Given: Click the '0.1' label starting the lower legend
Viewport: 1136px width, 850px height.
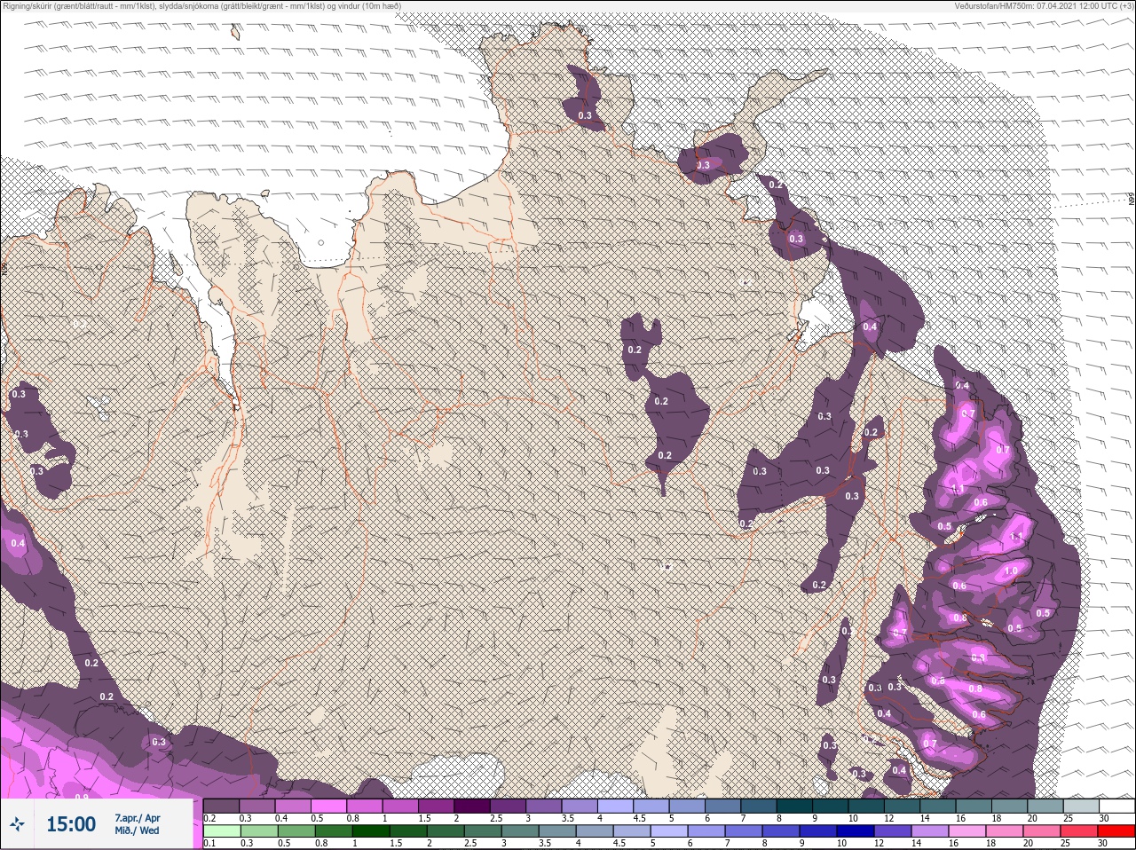Looking at the screenshot, I should (209, 843).
